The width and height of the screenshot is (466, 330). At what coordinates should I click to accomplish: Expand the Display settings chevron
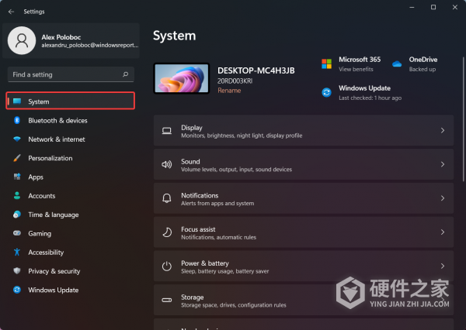coord(443,131)
